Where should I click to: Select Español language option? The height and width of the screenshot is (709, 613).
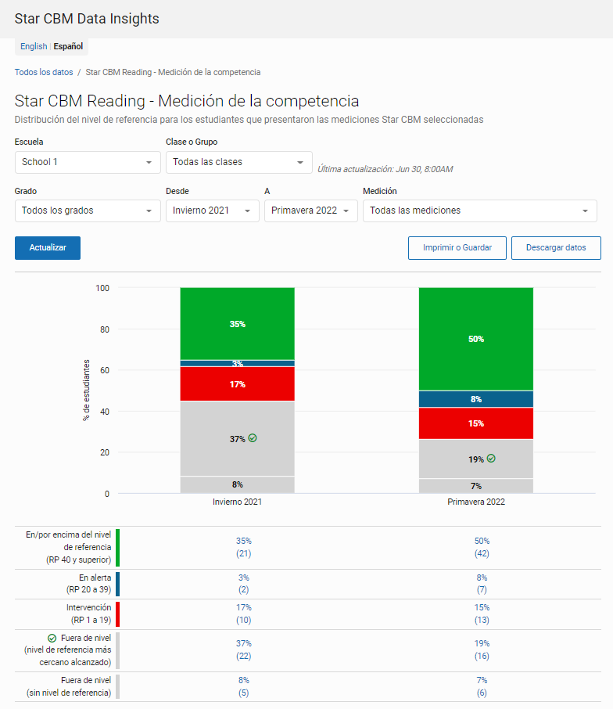(68, 46)
